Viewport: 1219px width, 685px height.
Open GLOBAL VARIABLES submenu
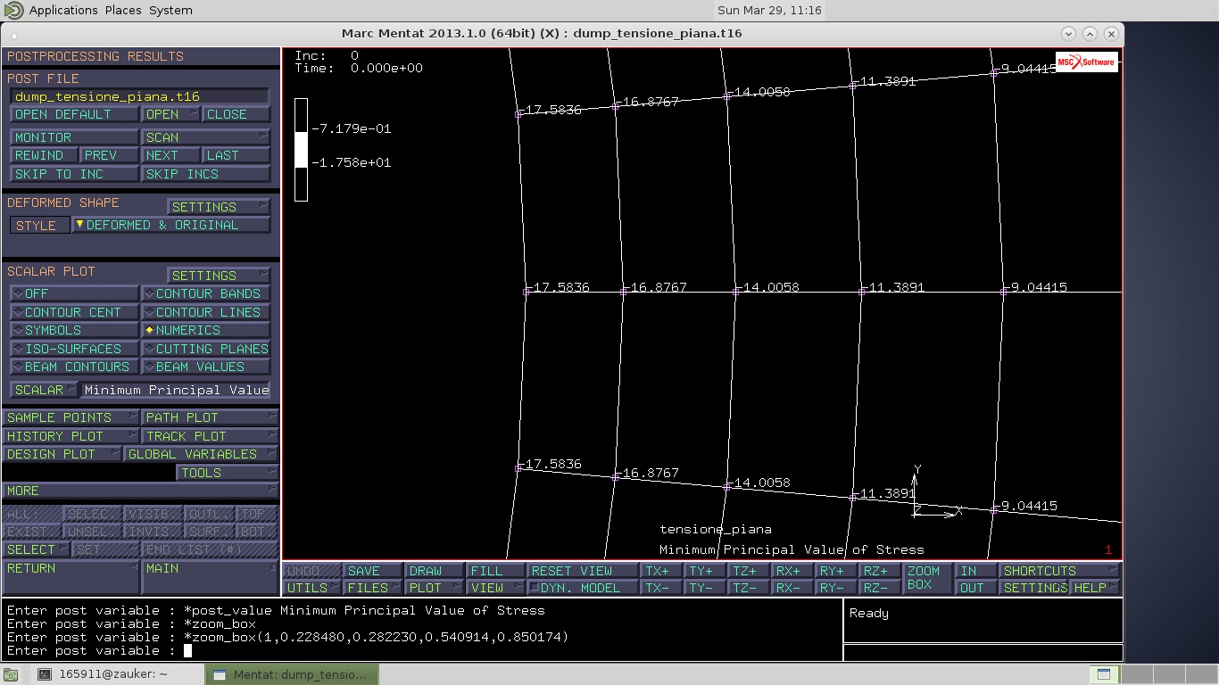click(x=201, y=454)
